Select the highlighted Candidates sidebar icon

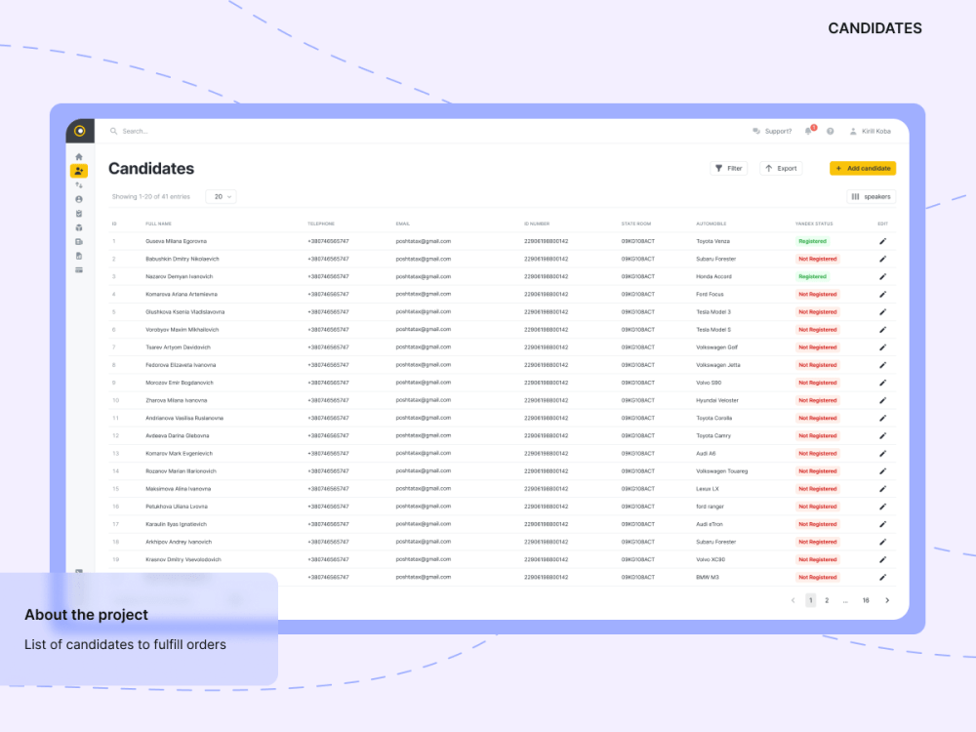pyautogui.click(x=79, y=171)
